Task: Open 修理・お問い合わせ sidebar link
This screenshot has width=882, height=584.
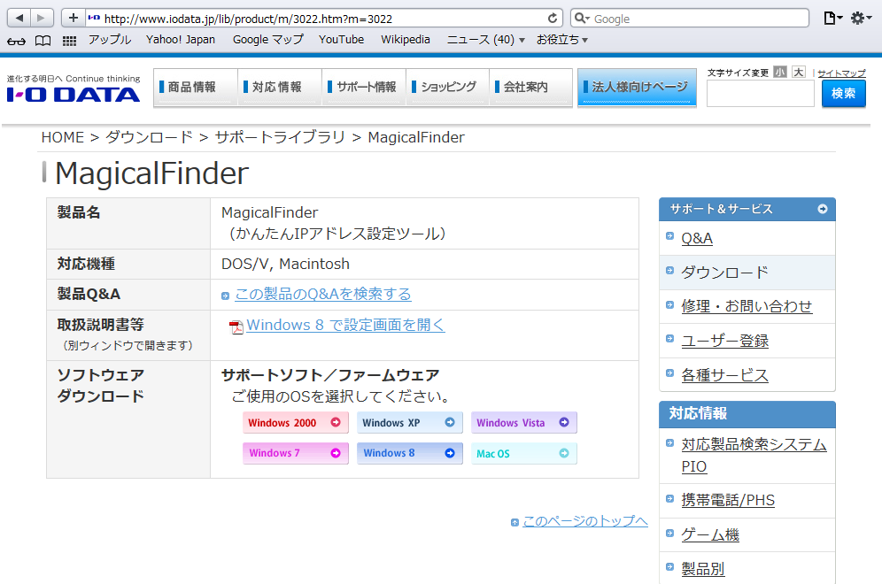Action: [747, 306]
